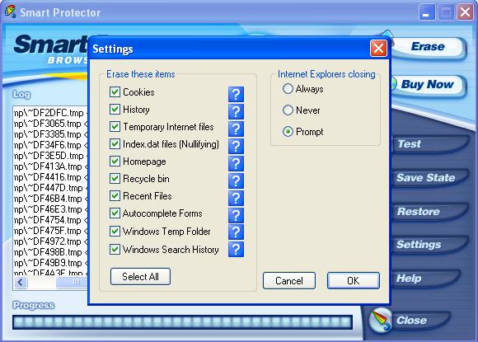Open help for Index.dat files
478x342 pixels.
(236, 147)
